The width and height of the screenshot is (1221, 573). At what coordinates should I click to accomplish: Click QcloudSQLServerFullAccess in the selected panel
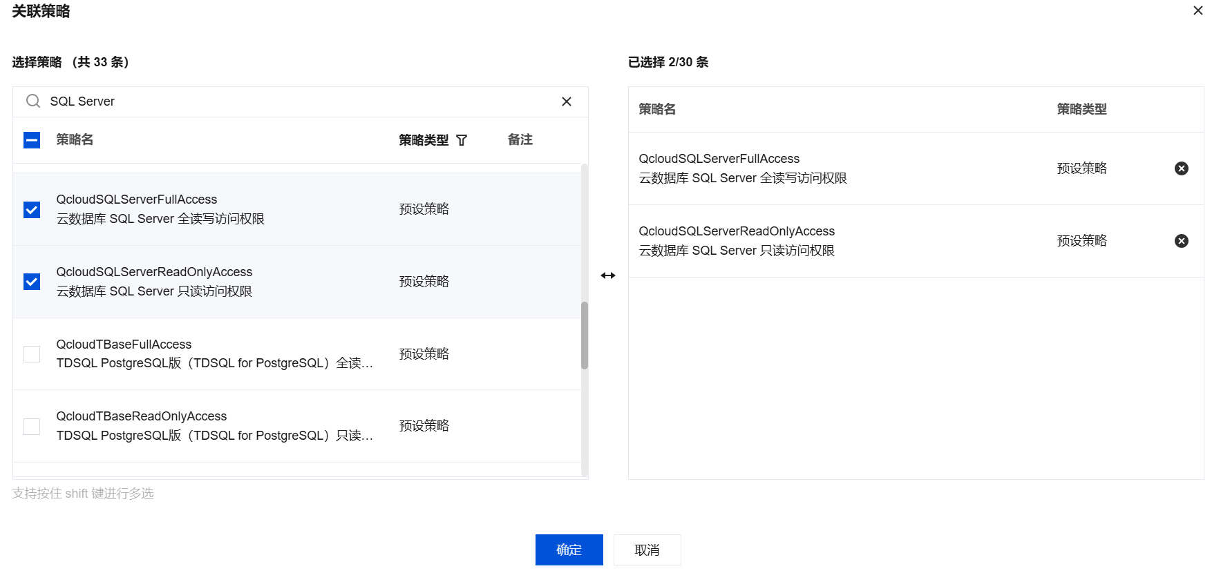coord(719,159)
